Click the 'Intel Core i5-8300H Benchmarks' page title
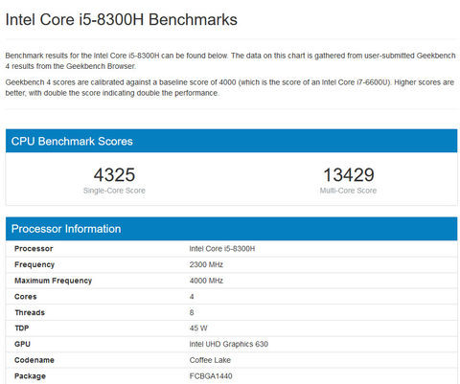The width and height of the screenshot is (460, 384). click(x=122, y=20)
